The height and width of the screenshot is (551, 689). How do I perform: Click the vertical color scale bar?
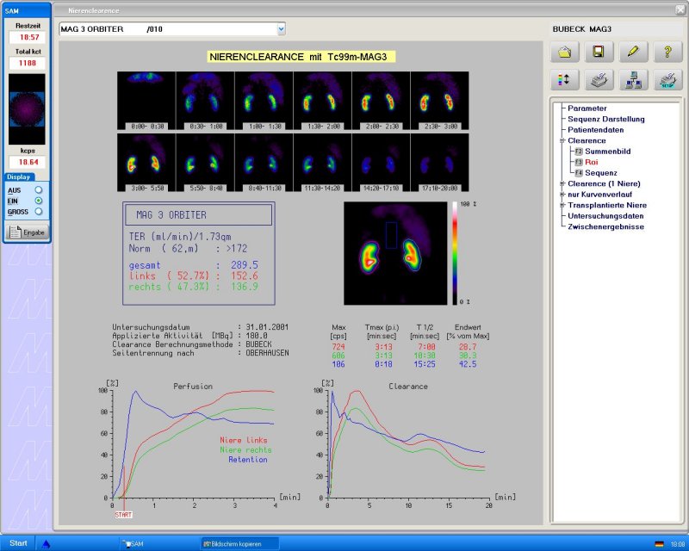tap(455, 253)
